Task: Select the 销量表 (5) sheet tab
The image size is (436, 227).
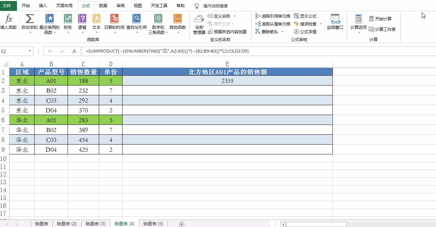Action: (153, 224)
